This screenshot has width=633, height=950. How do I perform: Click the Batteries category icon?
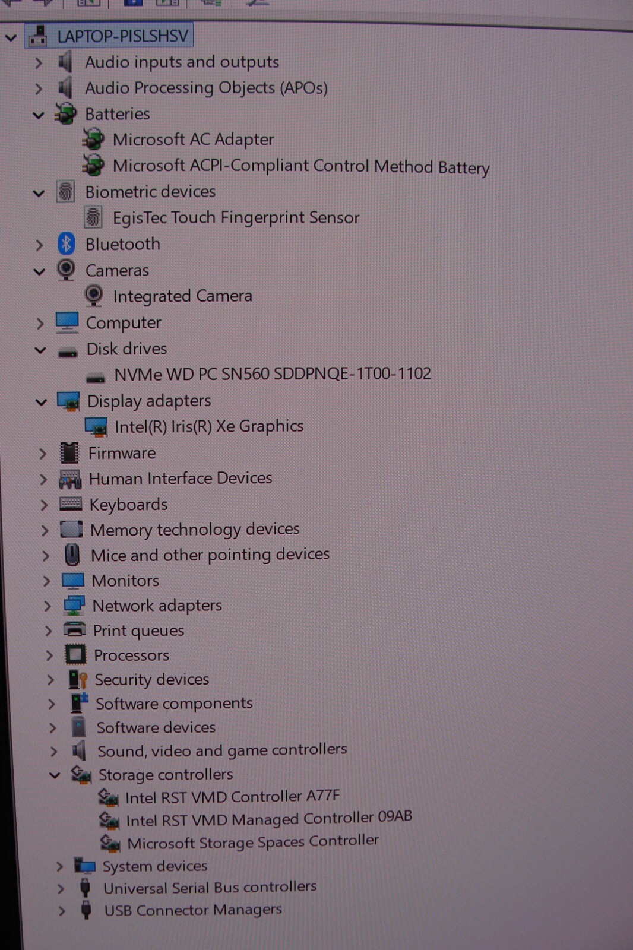pyautogui.click(x=66, y=113)
